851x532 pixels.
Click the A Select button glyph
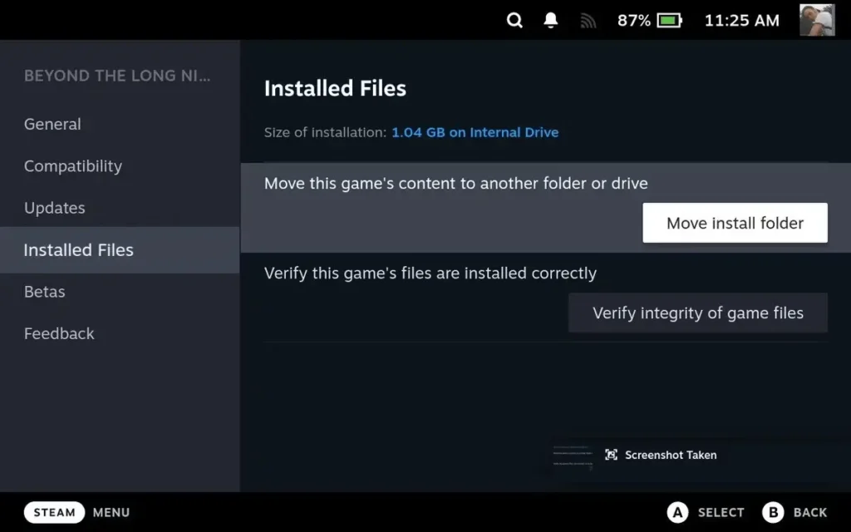[676, 512]
